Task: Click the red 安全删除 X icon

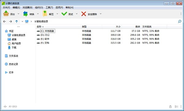Action: (84, 14)
